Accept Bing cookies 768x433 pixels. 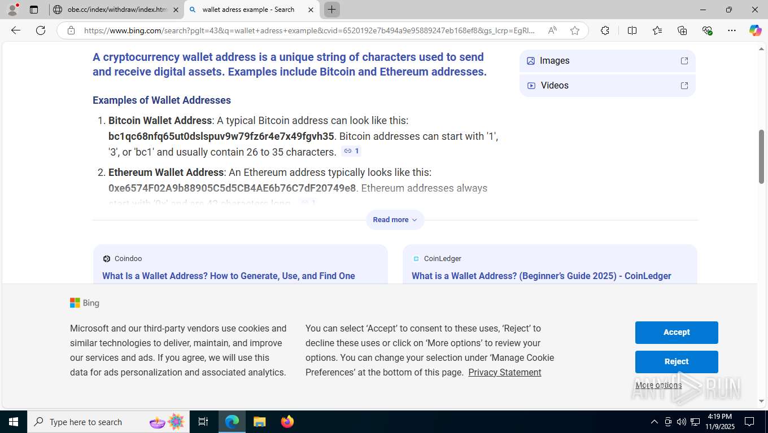coord(677,333)
